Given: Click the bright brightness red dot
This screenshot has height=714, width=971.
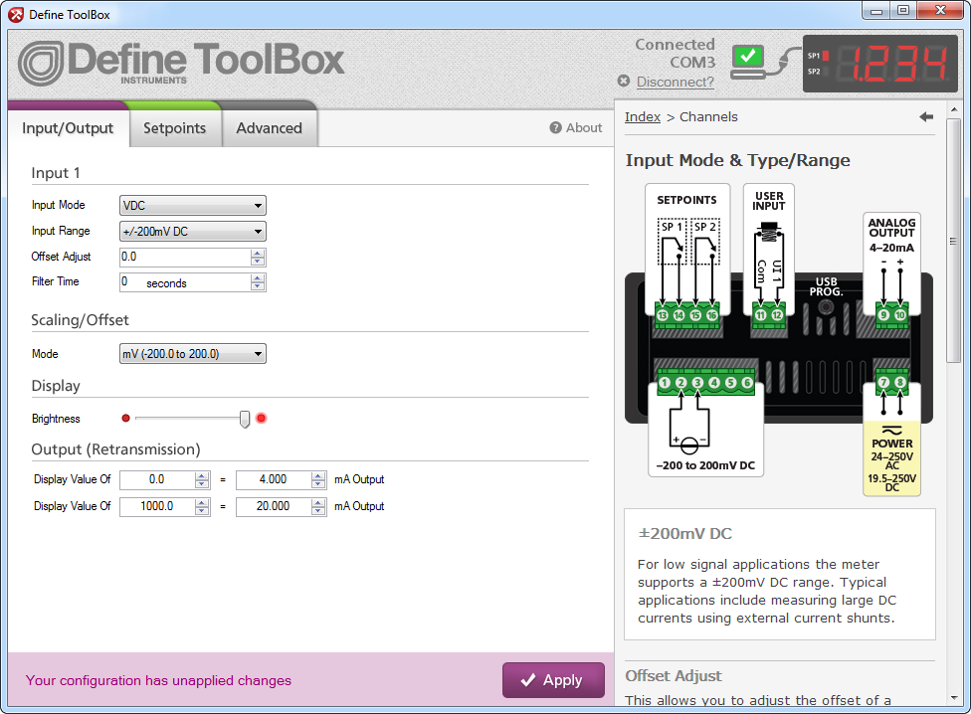Looking at the screenshot, I should click(x=262, y=419).
